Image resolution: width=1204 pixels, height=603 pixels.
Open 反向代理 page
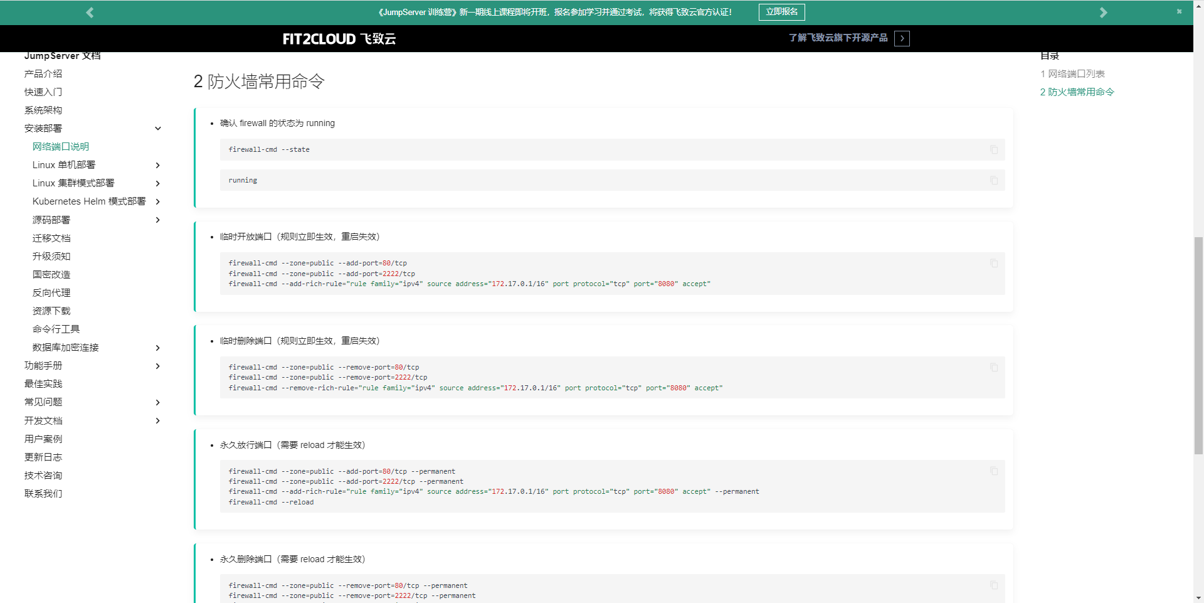tap(51, 292)
